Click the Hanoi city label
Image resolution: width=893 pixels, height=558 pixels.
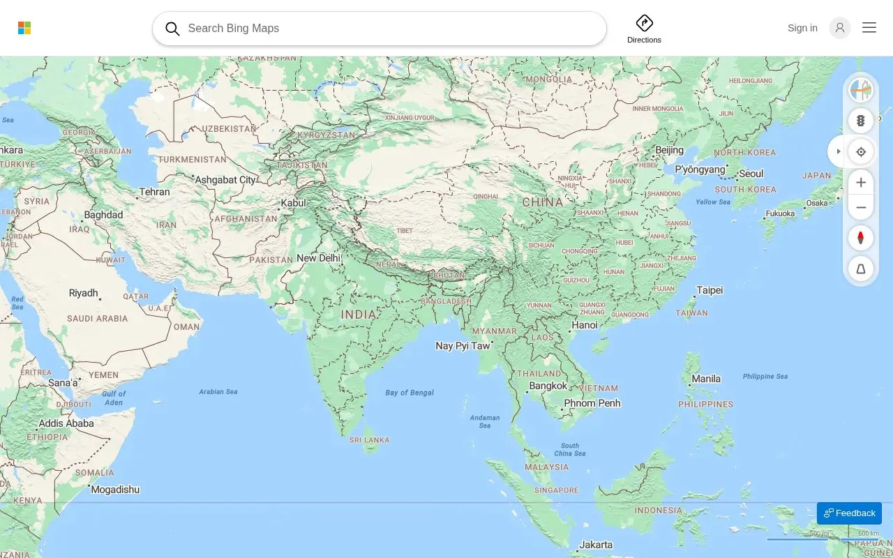coord(585,325)
